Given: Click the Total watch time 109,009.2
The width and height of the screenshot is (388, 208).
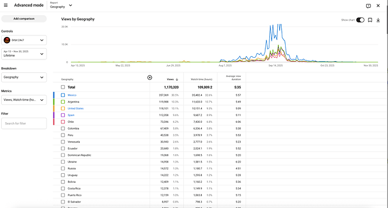Looking at the screenshot, I should pos(205,87).
